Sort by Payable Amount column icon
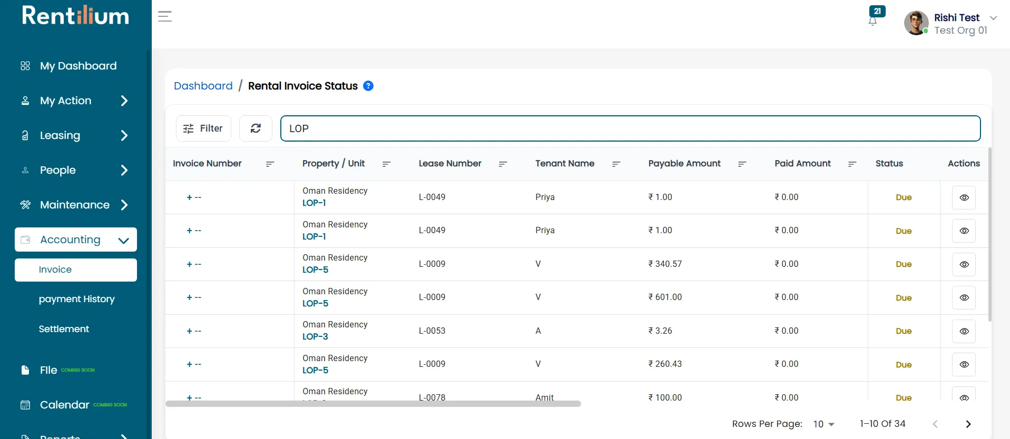The height and width of the screenshot is (439, 1010). pyautogui.click(x=742, y=164)
